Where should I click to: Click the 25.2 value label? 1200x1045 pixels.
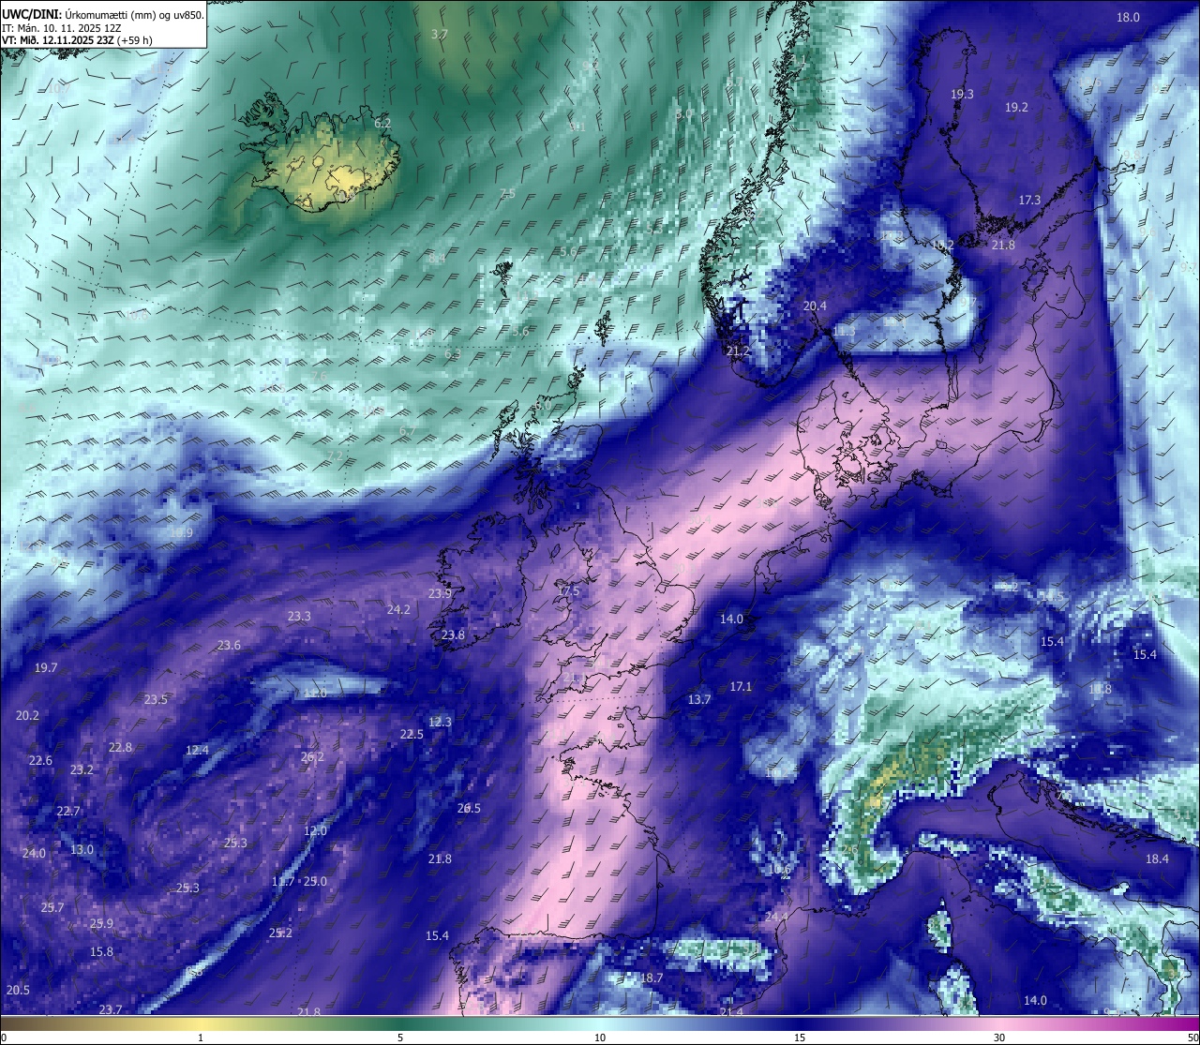(x=280, y=933)
